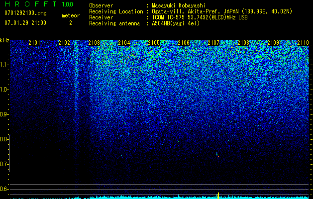
Task: Click the 0.8 kHz frequency label
Action: tap(4, 139)
